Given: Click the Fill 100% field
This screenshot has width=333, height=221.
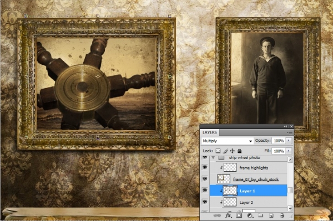Looking at the screenshot, I should coord(279,151).
